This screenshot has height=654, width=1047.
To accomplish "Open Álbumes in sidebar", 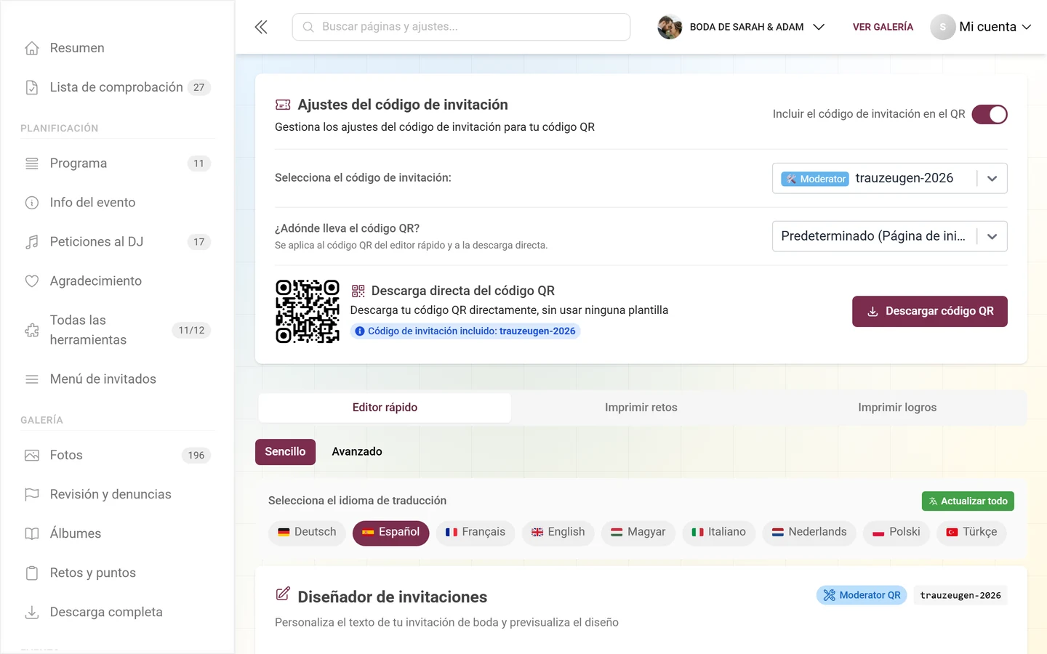I will click(x=117, y=534).
